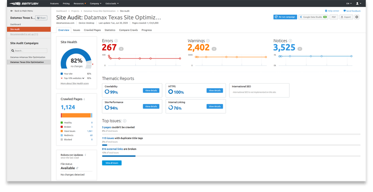Click the Crawlability score ring icon
373x192 pixels.
coord(107,92)
